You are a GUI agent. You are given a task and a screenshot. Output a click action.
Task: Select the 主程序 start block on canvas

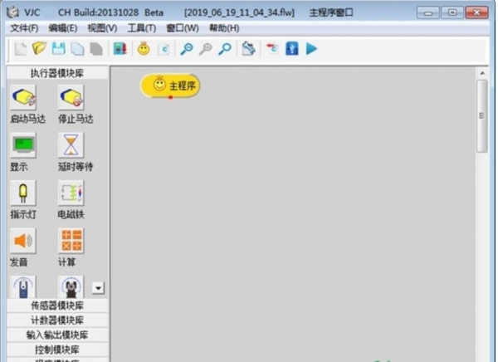(170, 86)
